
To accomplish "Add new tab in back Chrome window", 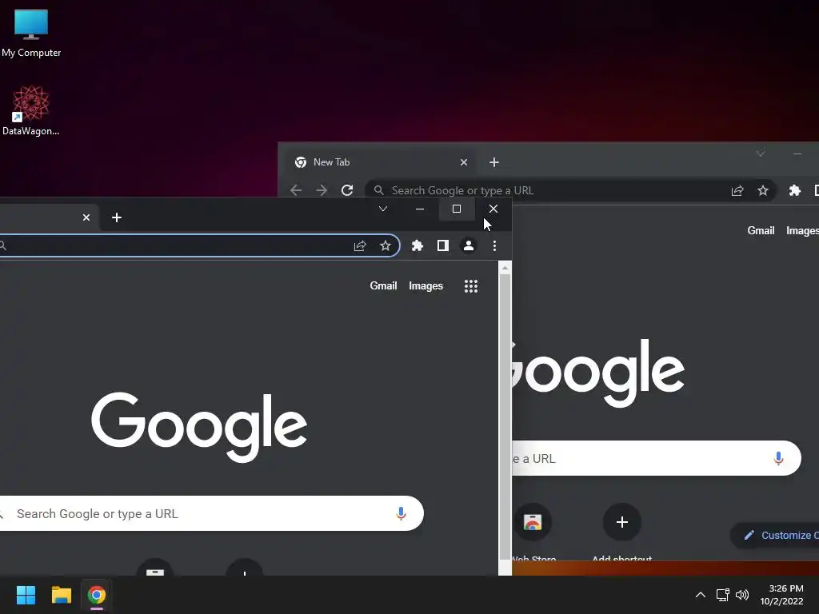I will [x=494, y=162].
